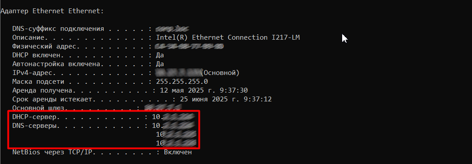Click the Intel(R) Ethernet Connection I217-LM description
Image resolution: width=472 pixels, height=164 pixels.
pos(228,37)
